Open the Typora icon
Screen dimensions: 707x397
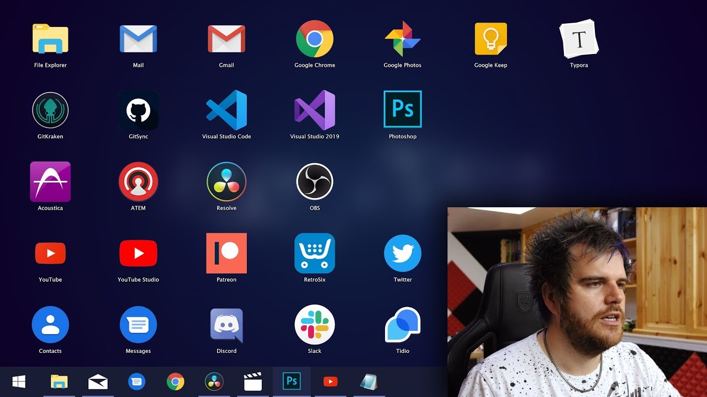click(579, 39)
